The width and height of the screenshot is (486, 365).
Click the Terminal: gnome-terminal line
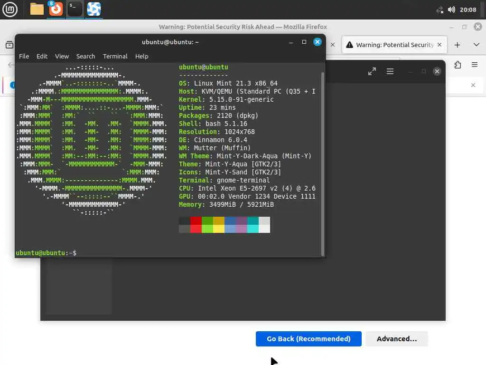(x=224, y=180)
